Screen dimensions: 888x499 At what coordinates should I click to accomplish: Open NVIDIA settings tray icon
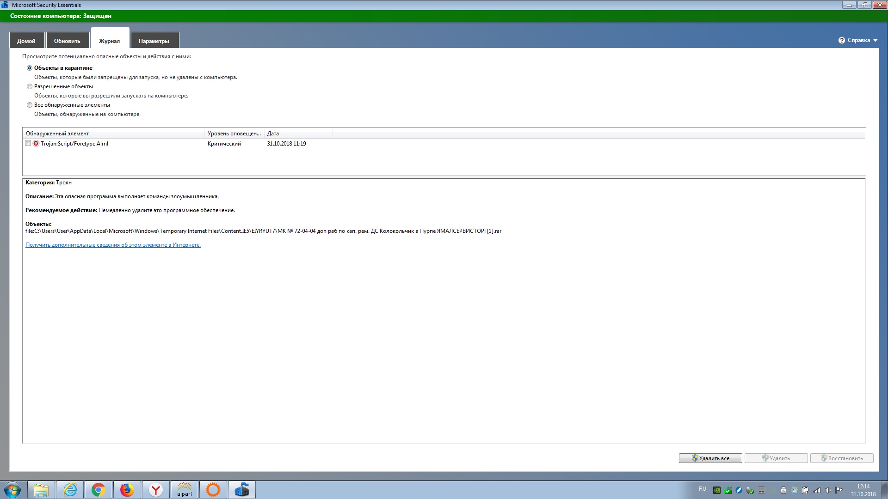pyautogui.click(x=717, y=490)
